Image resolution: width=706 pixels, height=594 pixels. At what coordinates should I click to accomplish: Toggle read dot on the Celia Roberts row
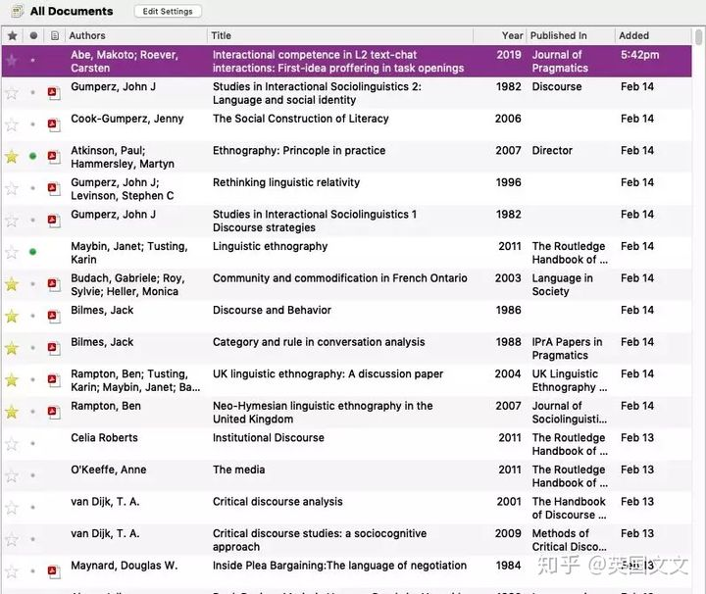click(33, 443)
